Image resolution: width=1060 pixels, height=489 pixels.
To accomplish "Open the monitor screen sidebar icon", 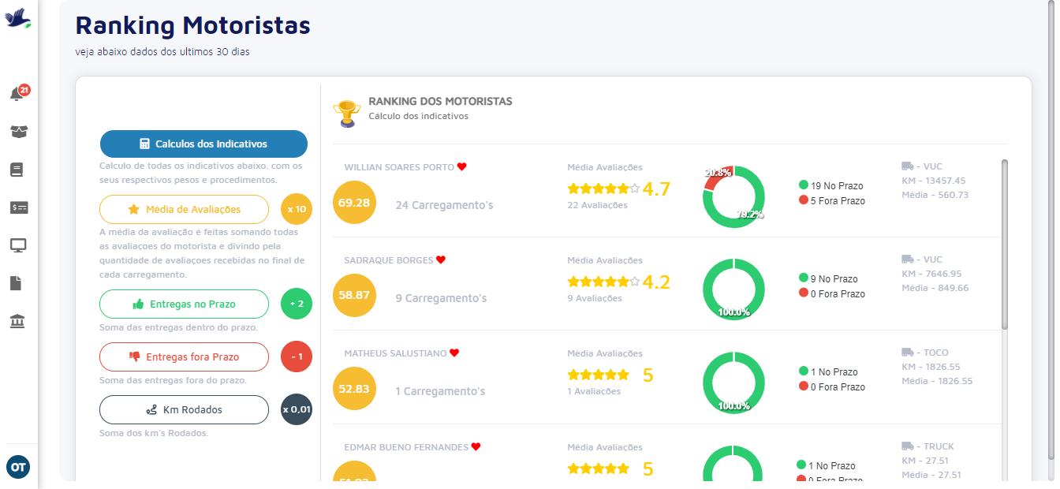I will pyautogui.click(x=18, y=245).
